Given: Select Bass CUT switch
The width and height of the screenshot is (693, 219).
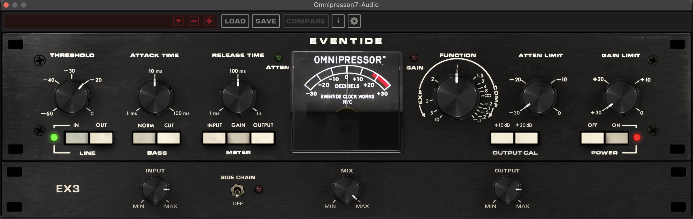Looking at the screenshot, I should pyautogui.click(x=169, y=138).
